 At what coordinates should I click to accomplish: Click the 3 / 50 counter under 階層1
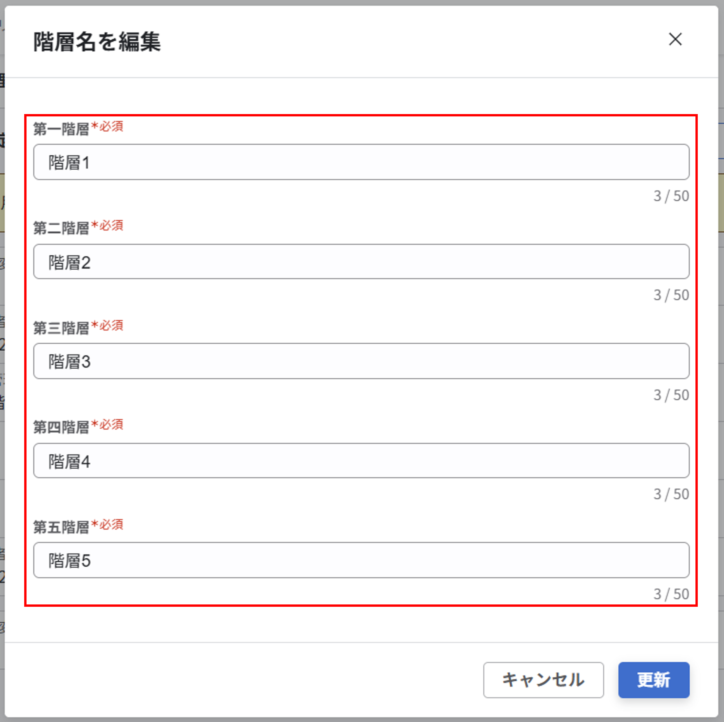[x=671, y=196]
